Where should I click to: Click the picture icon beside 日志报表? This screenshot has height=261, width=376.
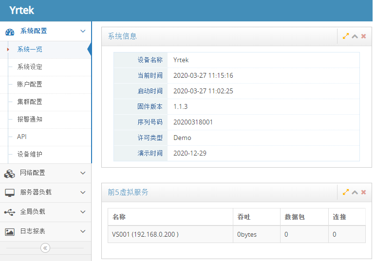click(10, 232)
